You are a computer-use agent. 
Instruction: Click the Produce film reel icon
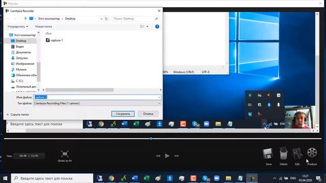coord(312,152)
